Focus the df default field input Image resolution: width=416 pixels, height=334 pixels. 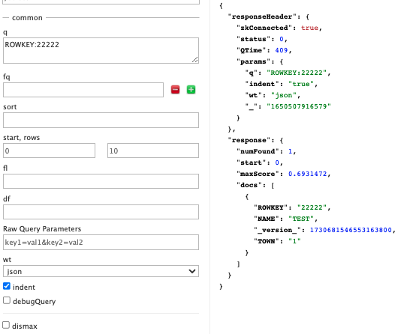(101, 212)
